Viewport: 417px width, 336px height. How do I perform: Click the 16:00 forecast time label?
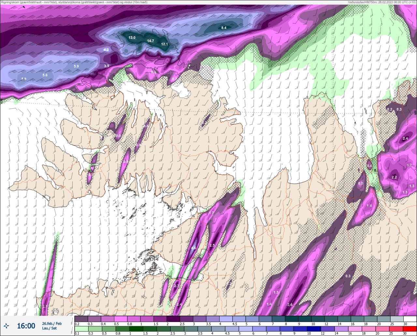pos(26,326)
